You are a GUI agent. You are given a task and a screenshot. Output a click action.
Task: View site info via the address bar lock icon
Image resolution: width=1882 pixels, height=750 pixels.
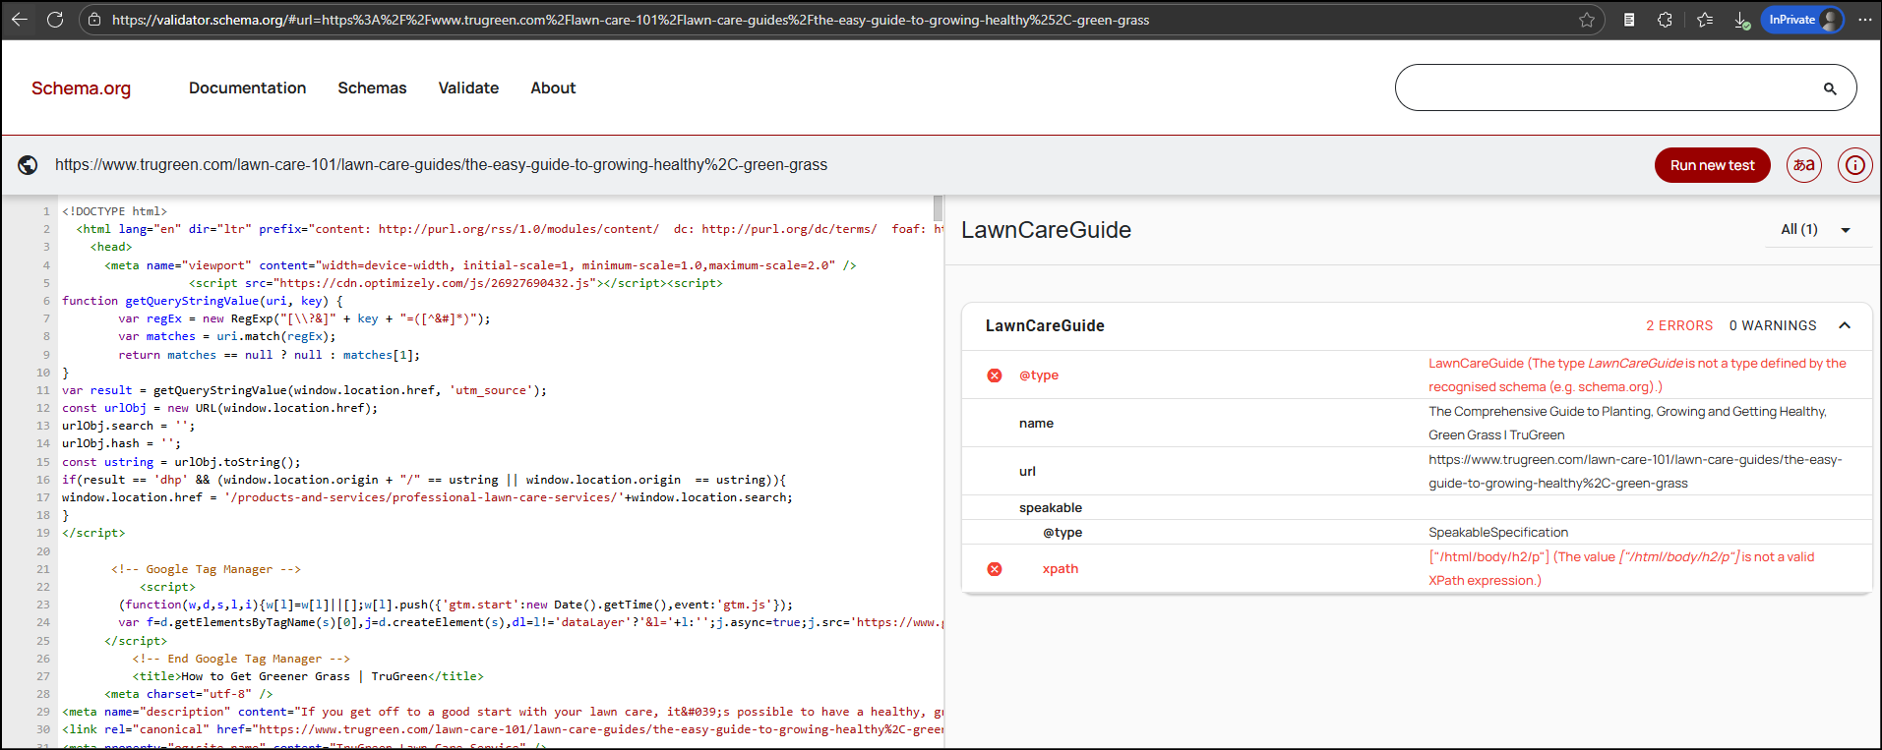point(94,20)
